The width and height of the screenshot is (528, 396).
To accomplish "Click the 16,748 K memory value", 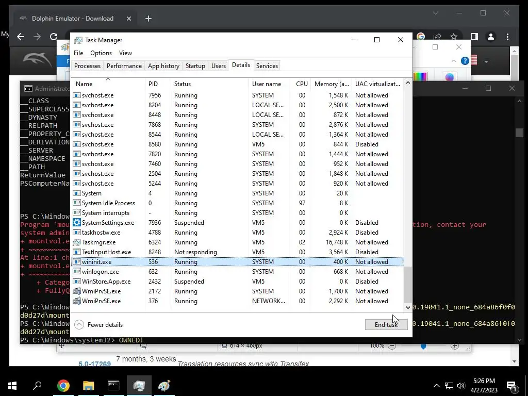I will [337, 242].
